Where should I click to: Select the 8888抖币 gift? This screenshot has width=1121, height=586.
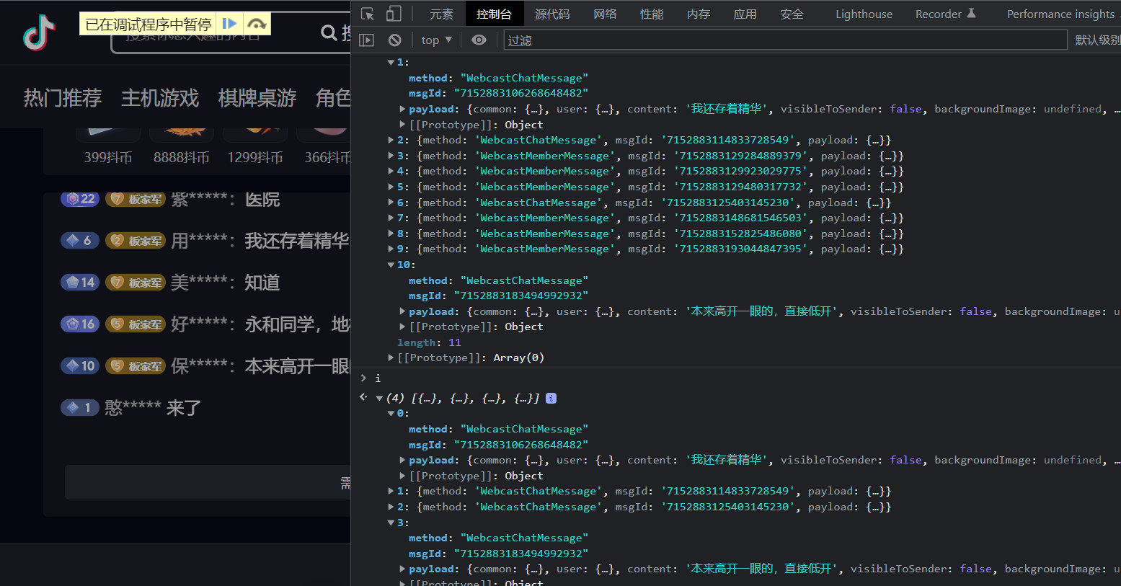[182, 157]
